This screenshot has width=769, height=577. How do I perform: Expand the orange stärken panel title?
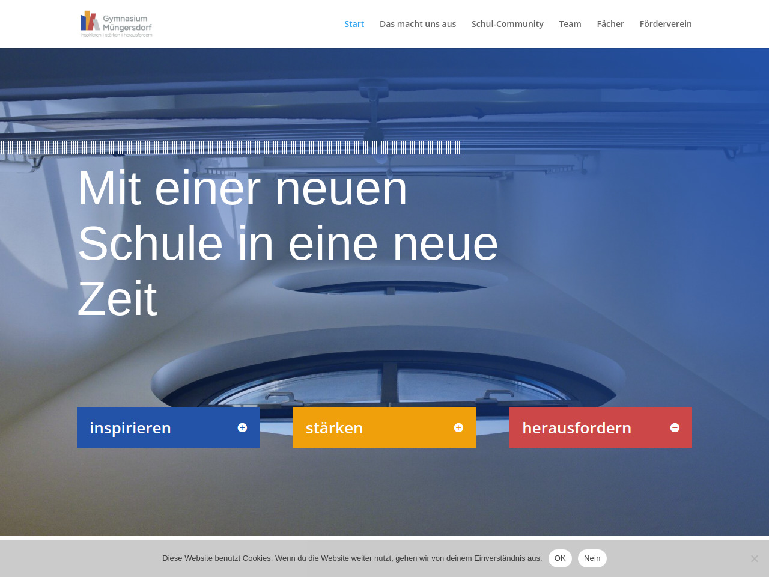[334, 428]
